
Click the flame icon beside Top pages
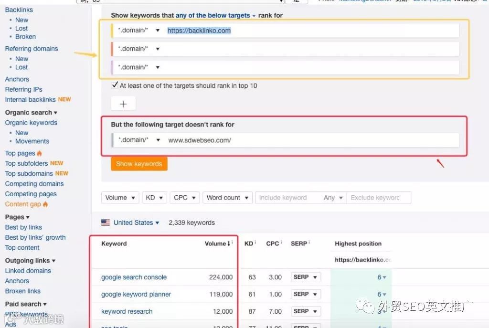pos(39,153)
